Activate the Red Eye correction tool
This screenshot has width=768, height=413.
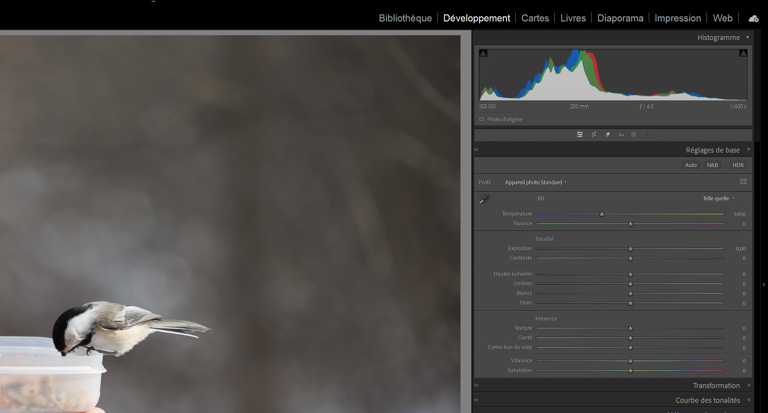coord(621,134)
